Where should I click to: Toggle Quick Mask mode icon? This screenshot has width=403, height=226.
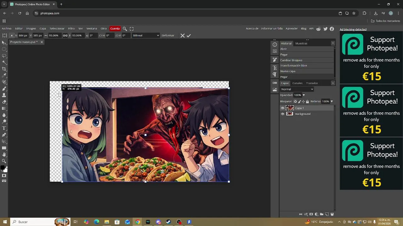click(x=4, y=175)
